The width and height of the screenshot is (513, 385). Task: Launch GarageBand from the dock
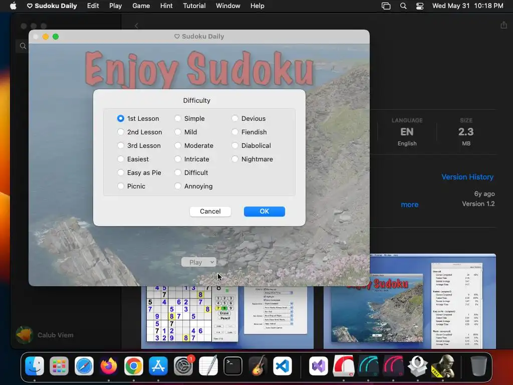(258, 365)
